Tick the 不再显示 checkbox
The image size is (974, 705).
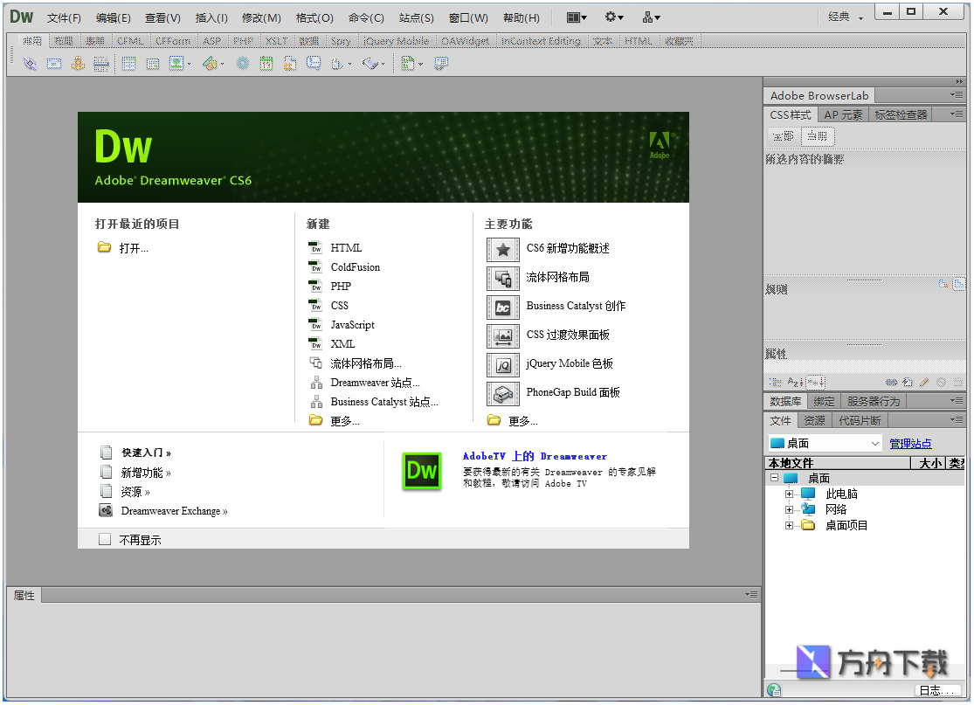point(104,539)
